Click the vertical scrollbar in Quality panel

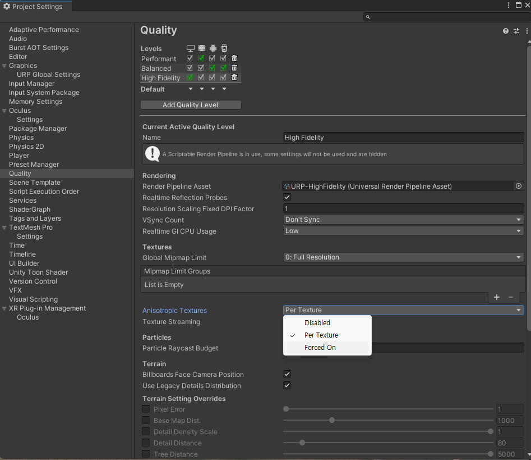point(529,188)
